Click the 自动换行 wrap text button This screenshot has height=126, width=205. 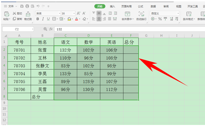click(141, 16)
